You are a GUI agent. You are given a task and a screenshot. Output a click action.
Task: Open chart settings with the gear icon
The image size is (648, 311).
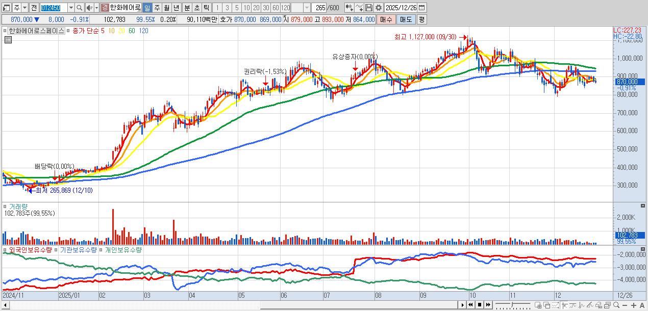point(378,8)
